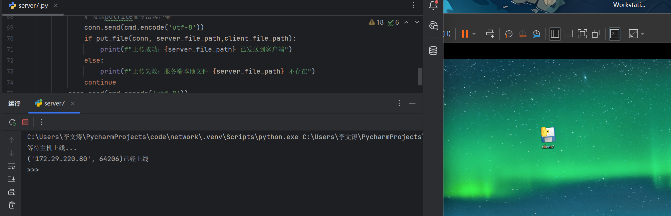The height and width of the screenshot is (216, 671).
Task: Toggle soft-wrap in the run console
Action: coord(12,166)
